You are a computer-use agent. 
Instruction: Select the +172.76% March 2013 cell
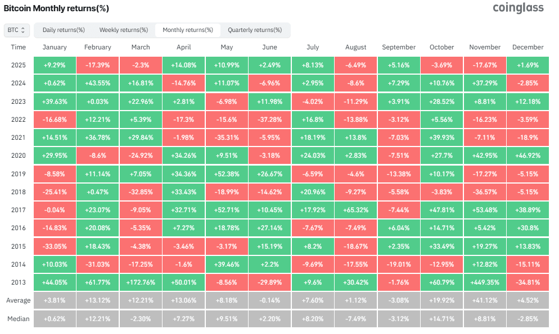coord(141,282)
